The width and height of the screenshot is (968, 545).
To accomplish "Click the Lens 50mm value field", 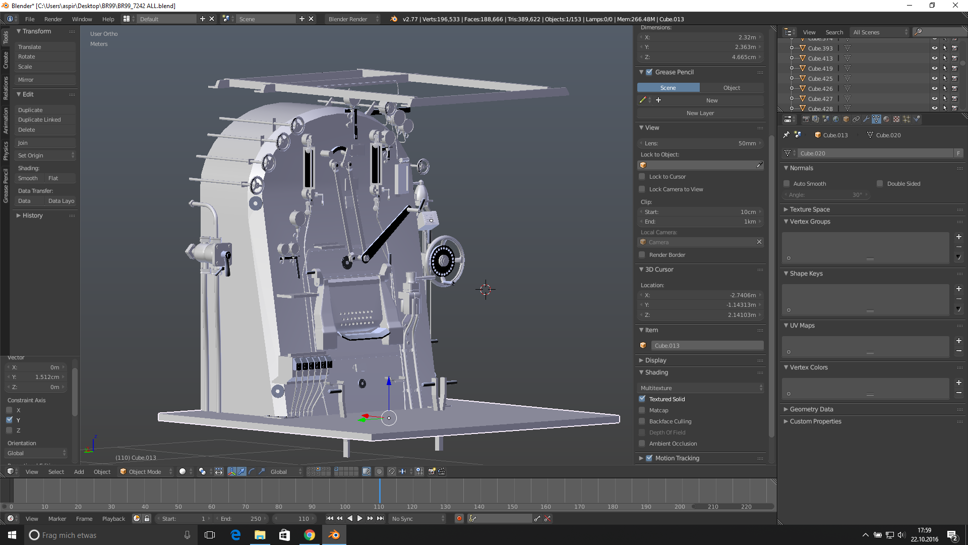I will click(x=700, y=143).
